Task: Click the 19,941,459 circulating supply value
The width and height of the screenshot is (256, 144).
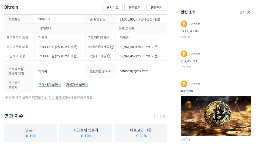Action: click(128, 56)
